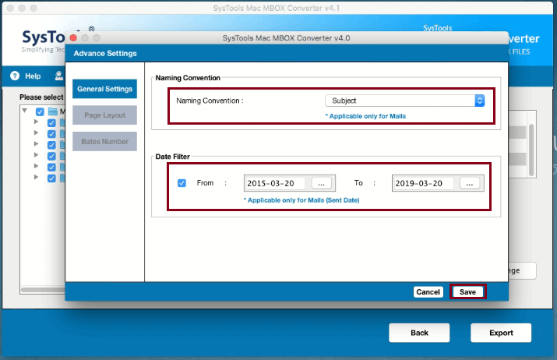The width and height of the screenshot is (557, 360).
Task: Click the 'SysTools Mac MBOX Converter v4.0' title
Action: [x=286, y=38]
